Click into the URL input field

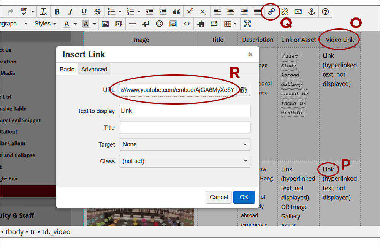tap(177, 90)
